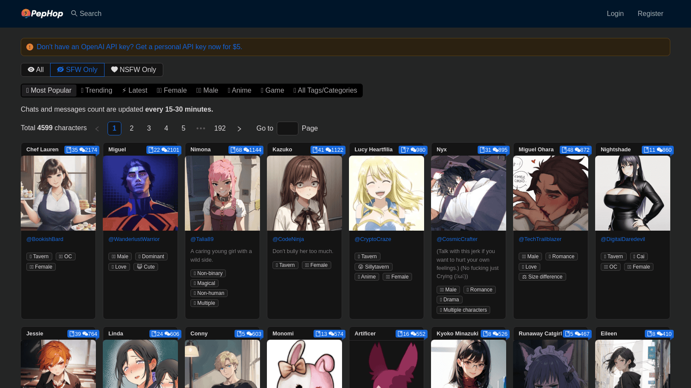Expand All Tags/Categories list
The image size is (691, 388).
tap(325, 91)
